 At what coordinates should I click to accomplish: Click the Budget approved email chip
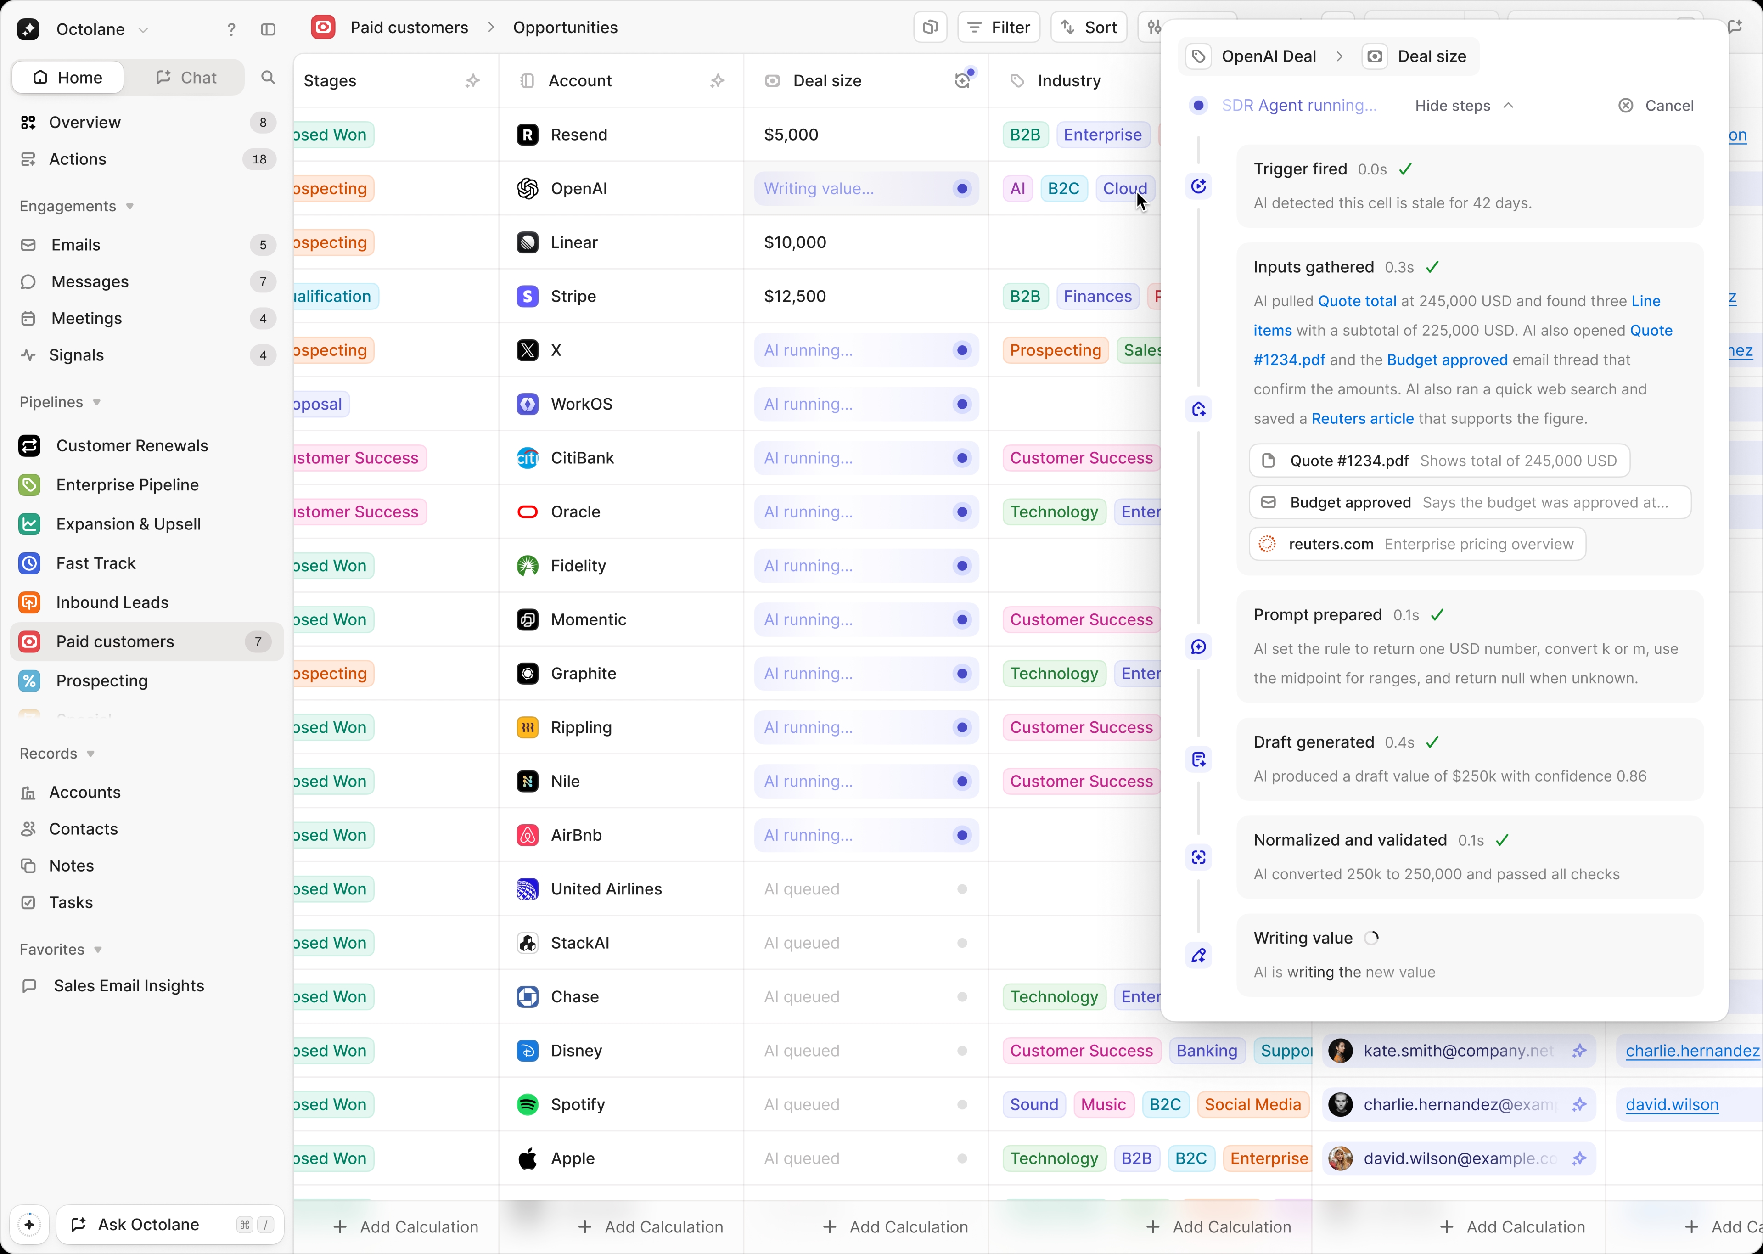click(x=1470, y=503)
